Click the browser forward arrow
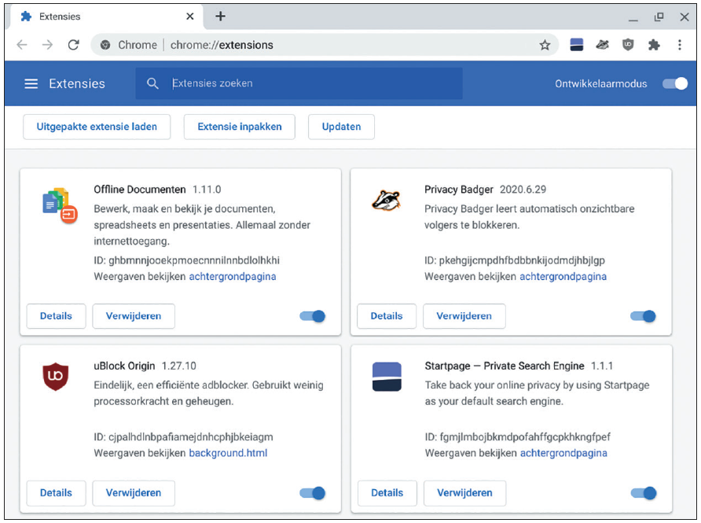This screenshot has height=523, width=701. [47, 45]
